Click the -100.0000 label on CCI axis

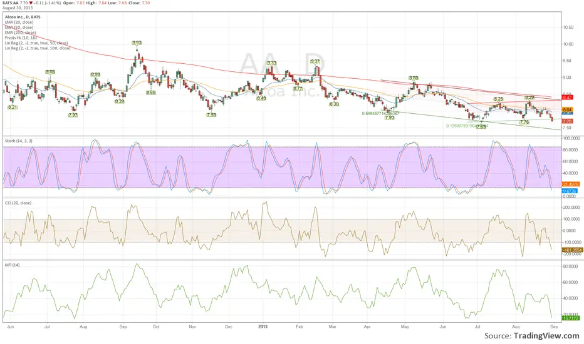[571, 243]
